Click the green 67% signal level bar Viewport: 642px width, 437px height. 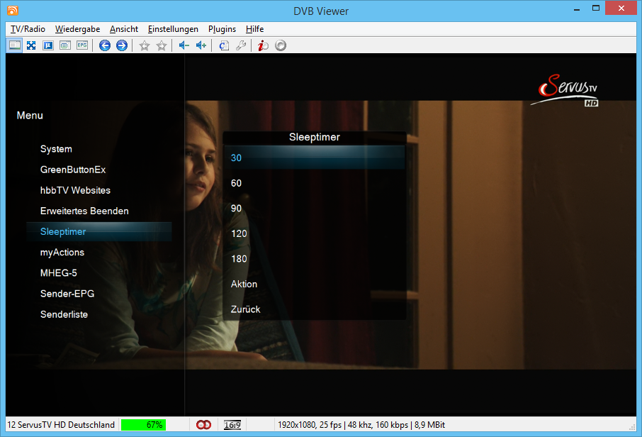143,425
